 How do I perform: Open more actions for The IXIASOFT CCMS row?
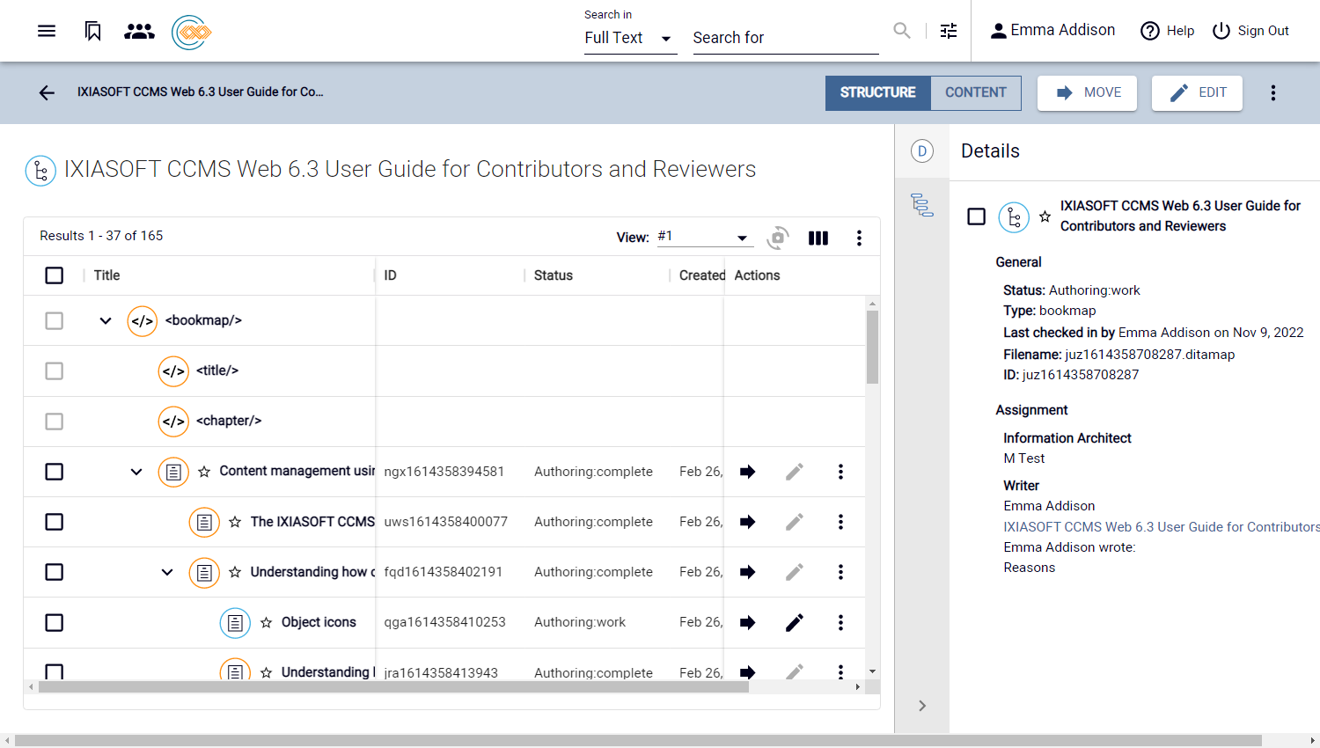click(x=840, y=522)
